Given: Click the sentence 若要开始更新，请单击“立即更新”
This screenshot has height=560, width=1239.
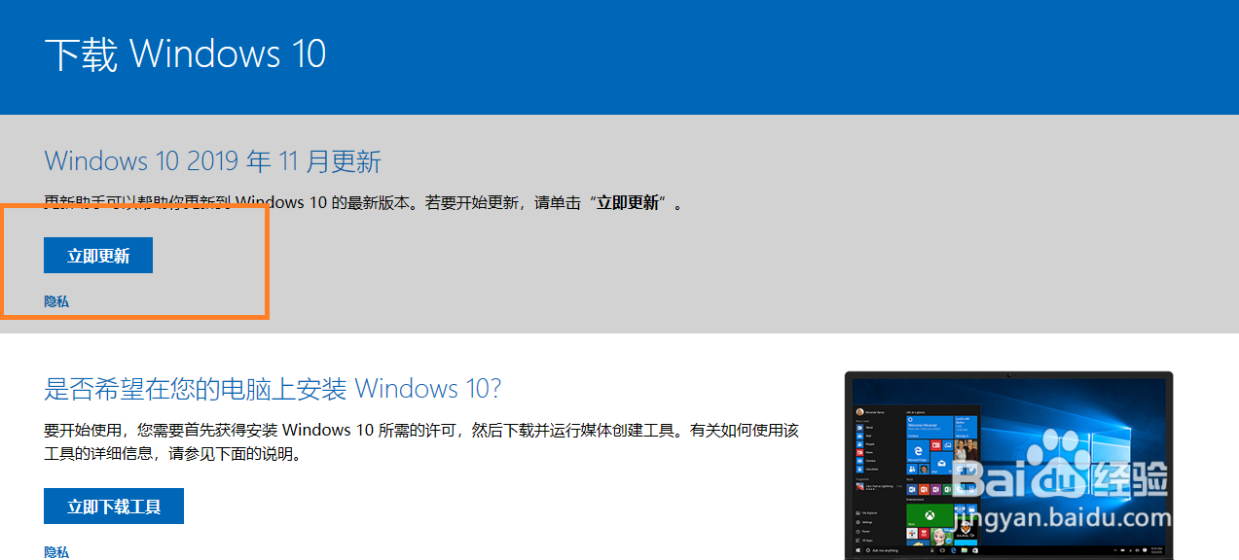Looking at the screenshot, I should [x=554, y=203].
